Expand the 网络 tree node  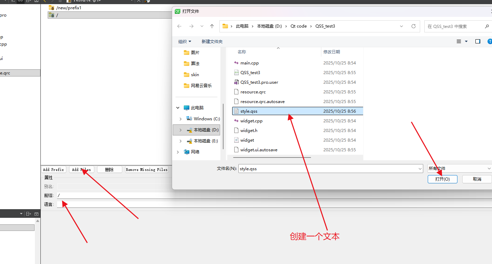coord(178,152)
